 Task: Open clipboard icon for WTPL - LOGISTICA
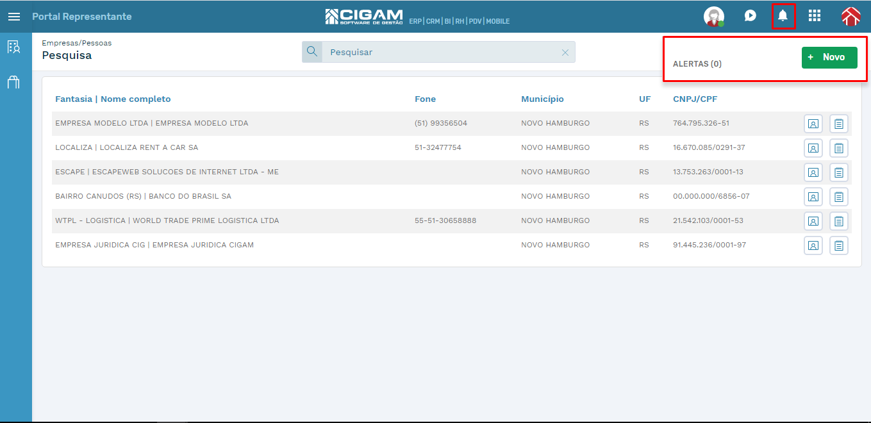pos(839,221)
